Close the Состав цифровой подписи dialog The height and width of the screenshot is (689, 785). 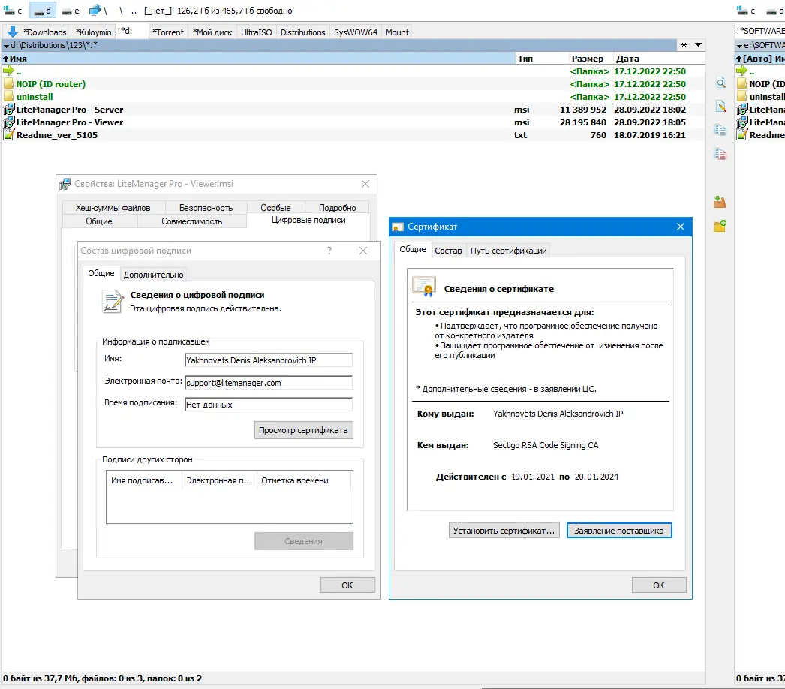pos(363,251)
